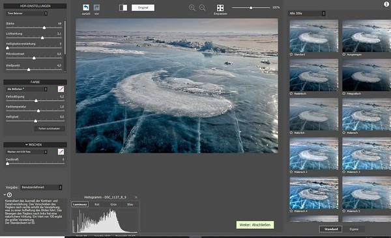Select the Malerisch 4 preset thumbnail

314,192
